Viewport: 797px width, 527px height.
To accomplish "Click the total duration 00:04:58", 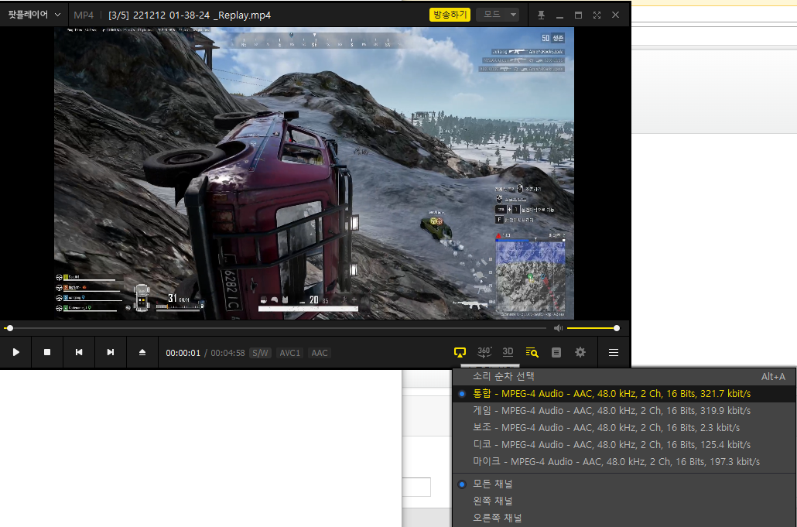I will click(x=227, y=353).
